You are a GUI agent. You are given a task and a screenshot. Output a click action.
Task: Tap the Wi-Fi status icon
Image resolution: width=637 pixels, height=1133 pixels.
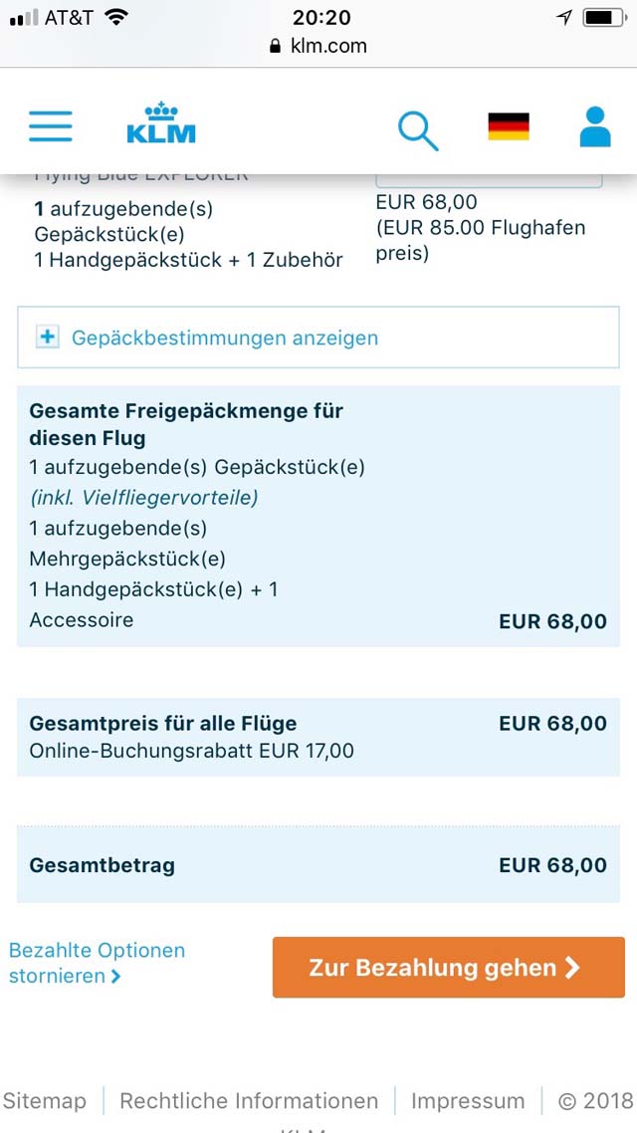tap(116, 17)
